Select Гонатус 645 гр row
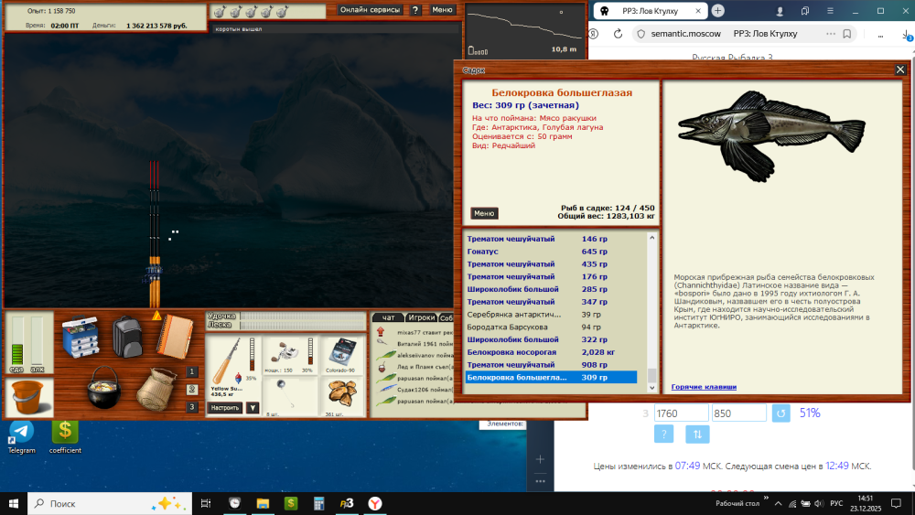This screenshot has height=515, width=915. click(x=551, y=252)
